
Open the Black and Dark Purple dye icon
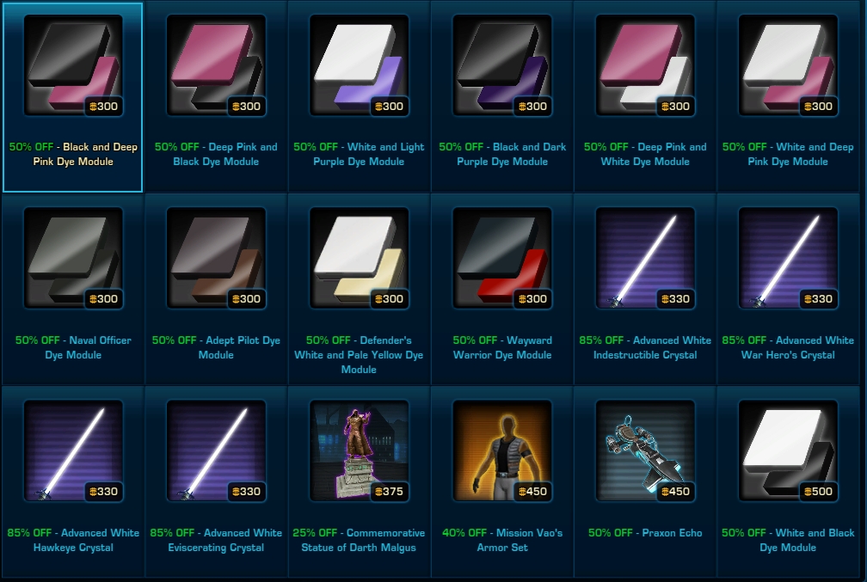pyautogui.click(x=502, y=65)
